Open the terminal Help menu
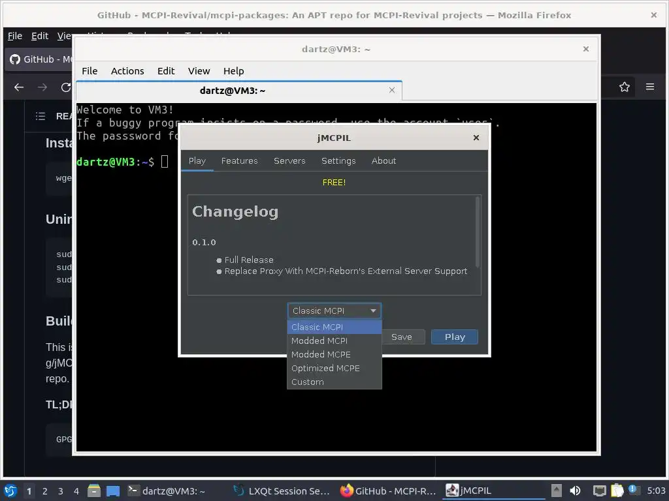 [x=233, y=71]
